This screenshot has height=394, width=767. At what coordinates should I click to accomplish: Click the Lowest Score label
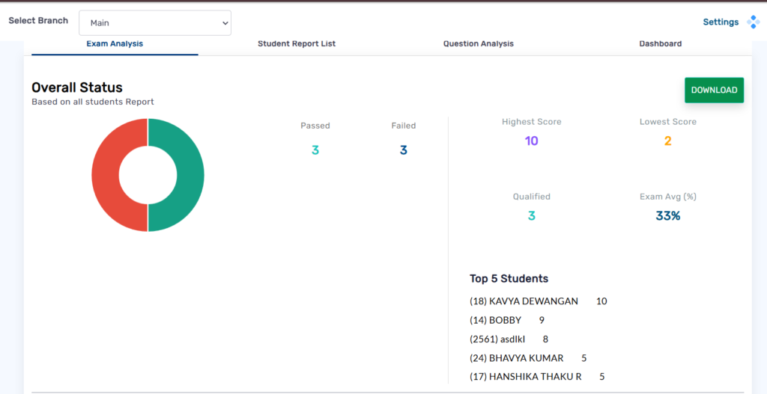(x=667, y=122)
